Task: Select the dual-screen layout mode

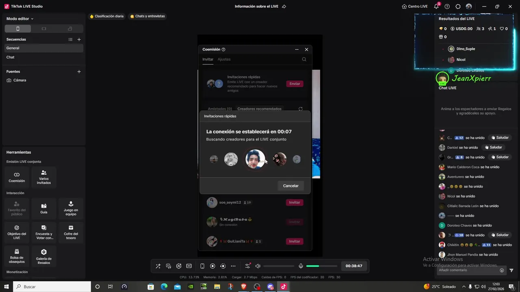Action: 70,29
